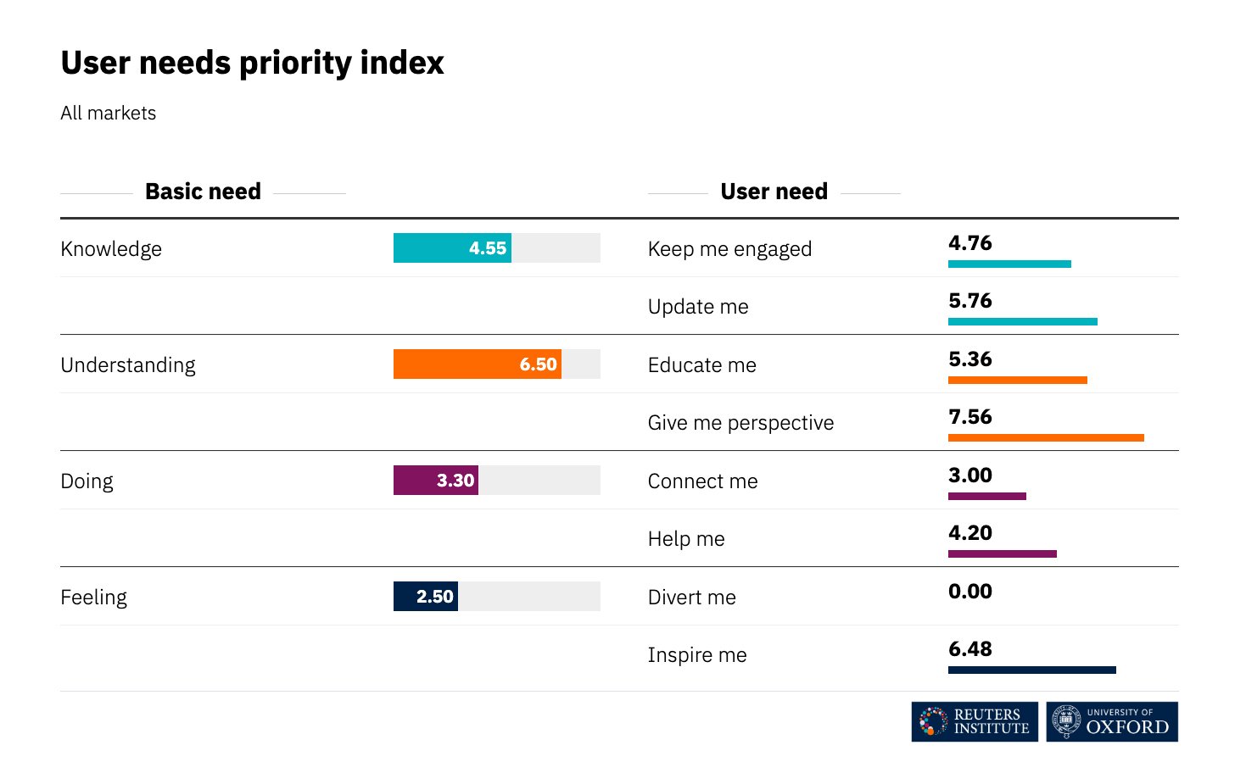Click the 'User needs priority index' title
Viewport: 1246px width, 773px height.
point(252,63)
